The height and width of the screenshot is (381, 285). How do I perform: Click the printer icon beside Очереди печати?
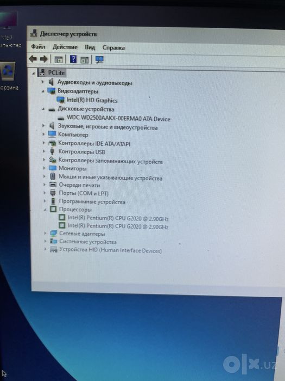(53, 185)
